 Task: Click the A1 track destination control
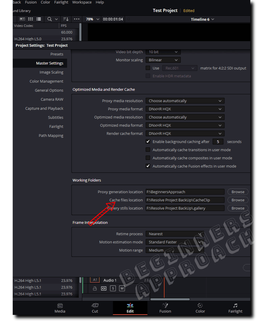[95, 280]
